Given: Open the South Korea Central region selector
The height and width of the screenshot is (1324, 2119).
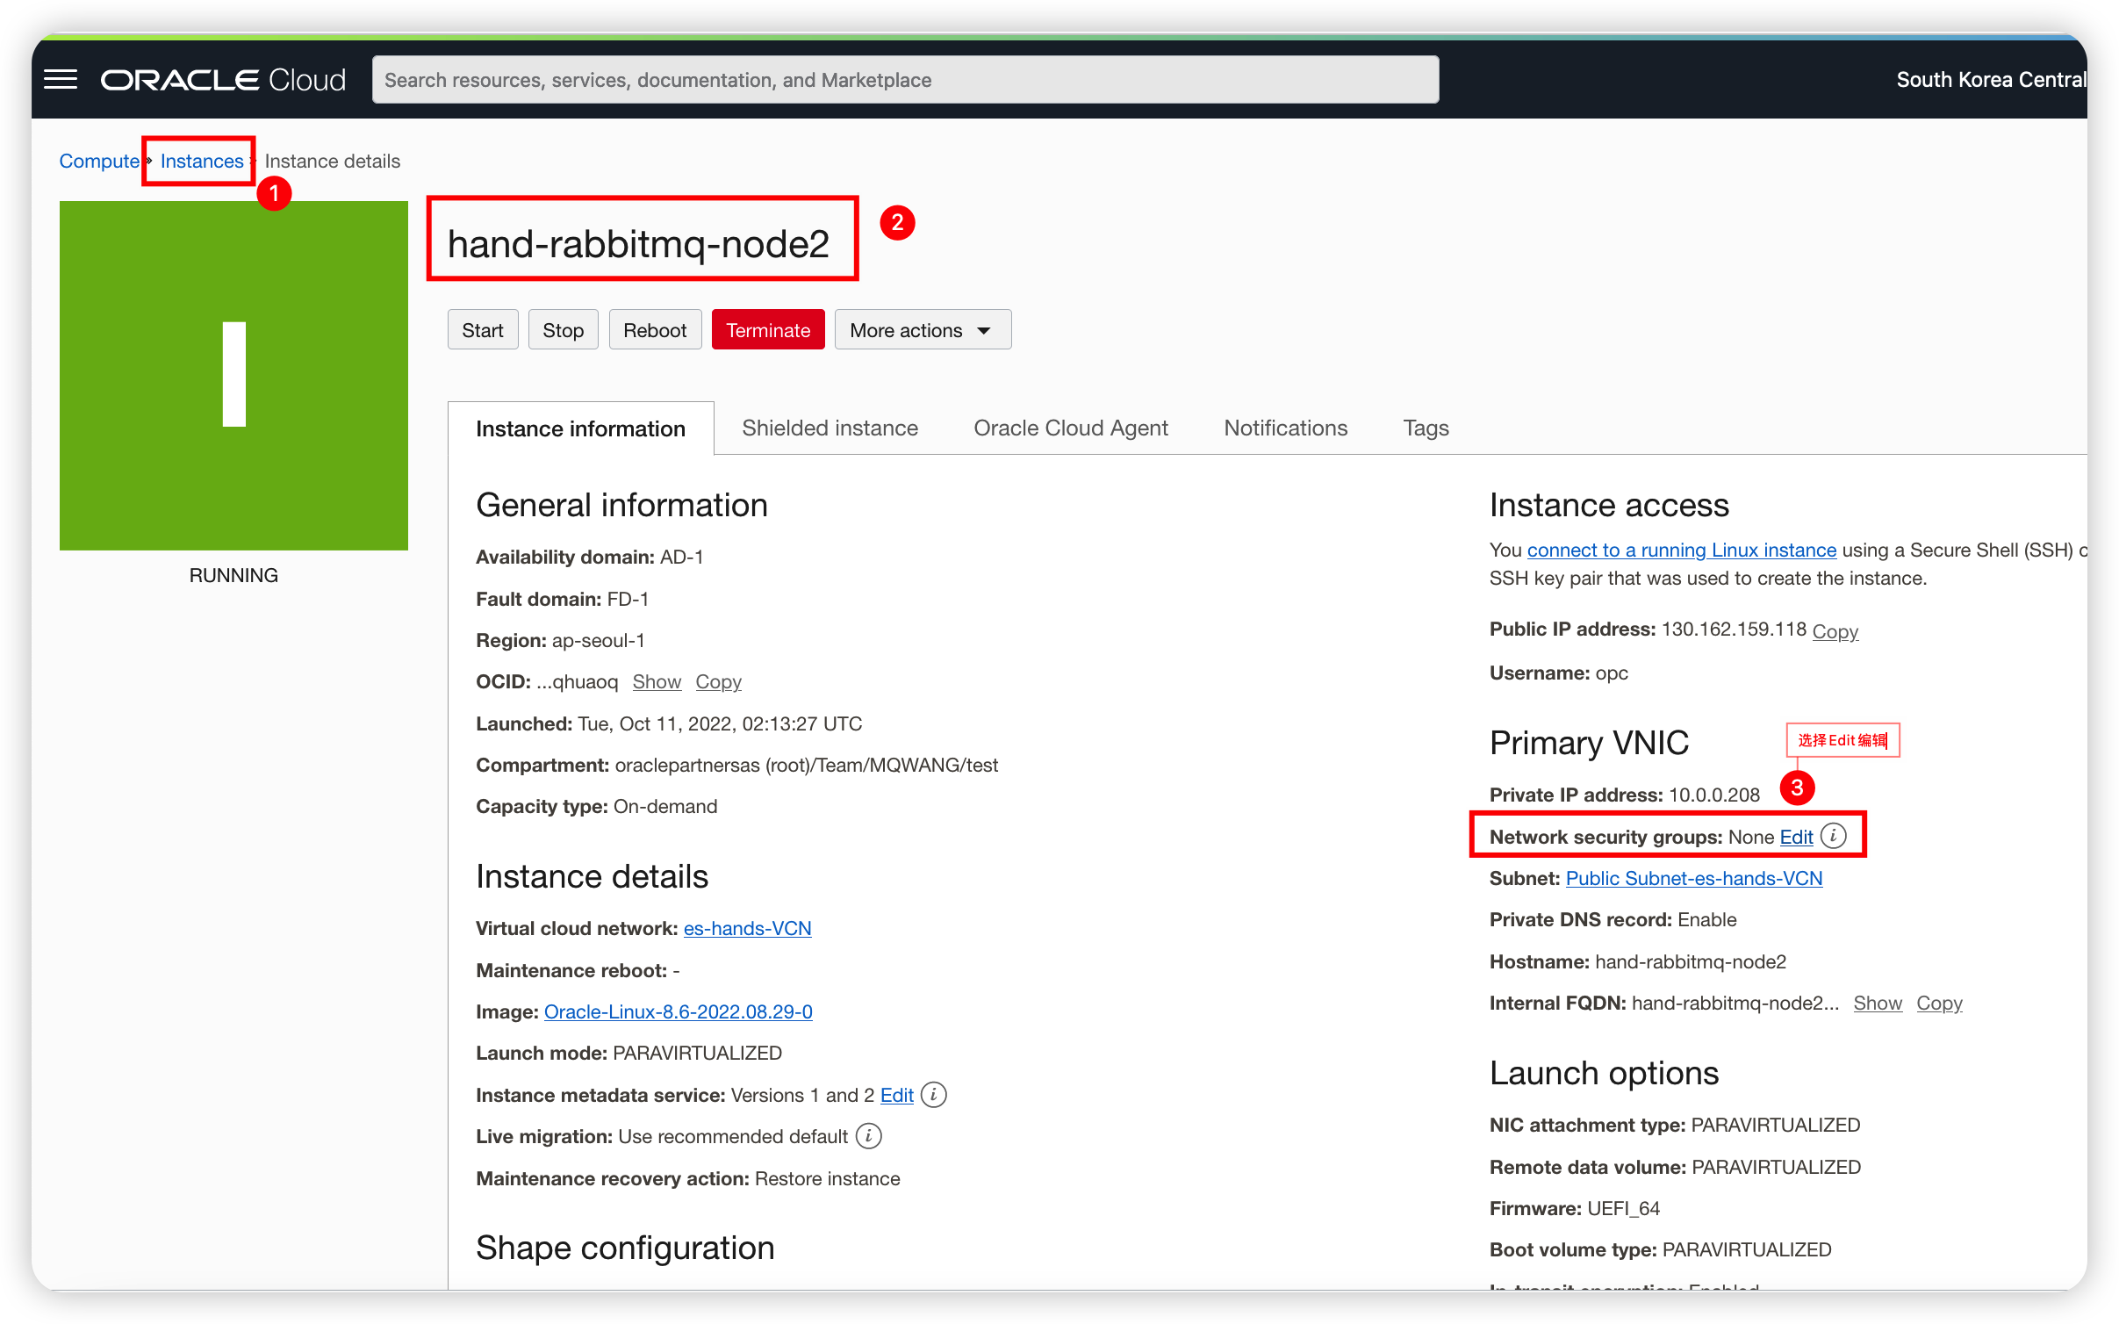Looking at the screenshot, I should click(1991, 79).
